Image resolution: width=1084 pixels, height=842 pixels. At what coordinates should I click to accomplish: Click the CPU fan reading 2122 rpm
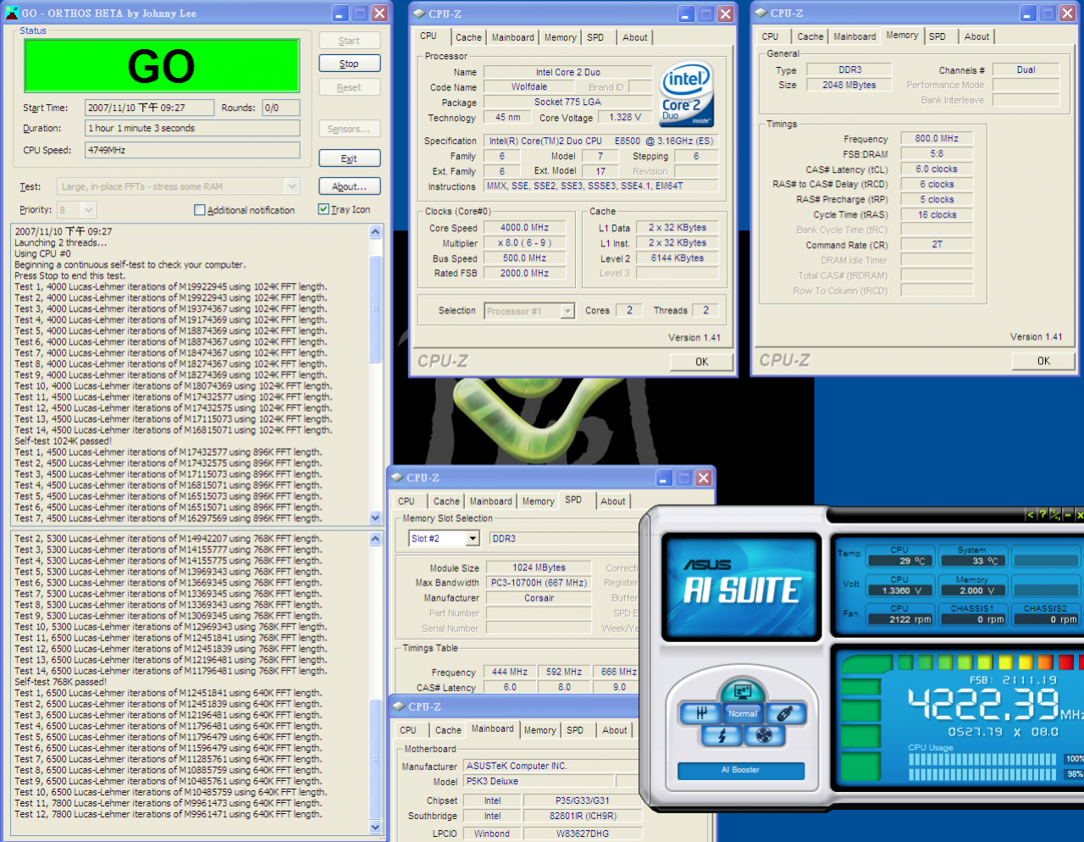tap(899, 619)
